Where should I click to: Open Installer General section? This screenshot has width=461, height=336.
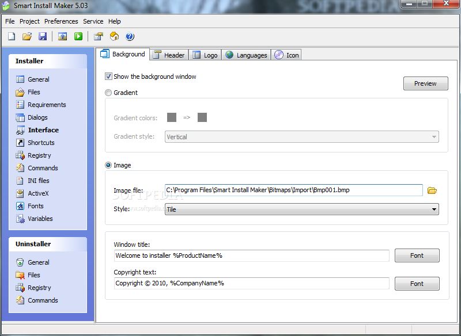[33, 79]
